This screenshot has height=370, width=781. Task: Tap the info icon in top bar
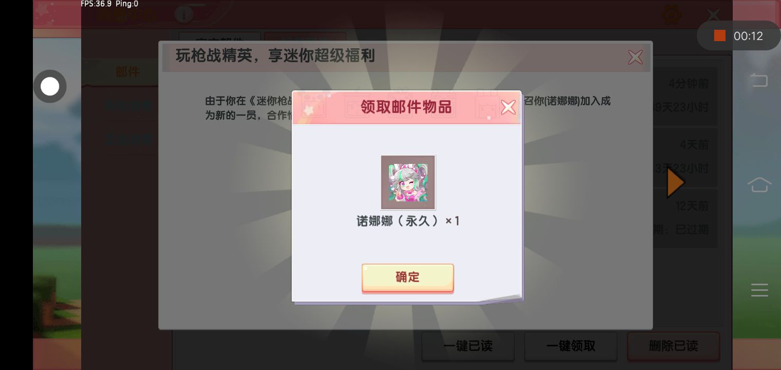pyautogui.click(x=183, y=14)
